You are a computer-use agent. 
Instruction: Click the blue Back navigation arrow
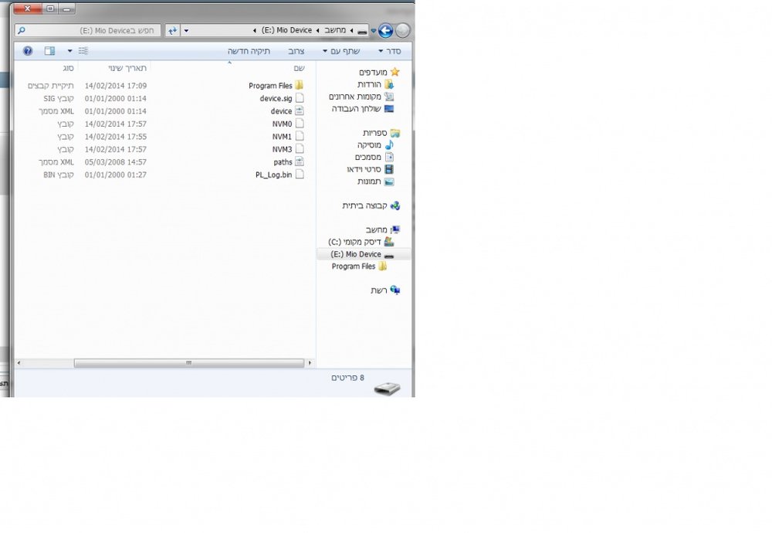point(385,31)
